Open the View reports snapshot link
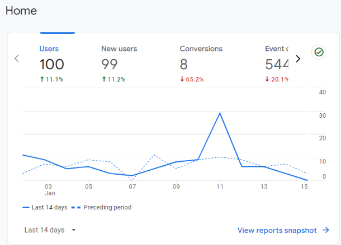Viewport: 341px width, 245px height. click(x=277, y=230)
